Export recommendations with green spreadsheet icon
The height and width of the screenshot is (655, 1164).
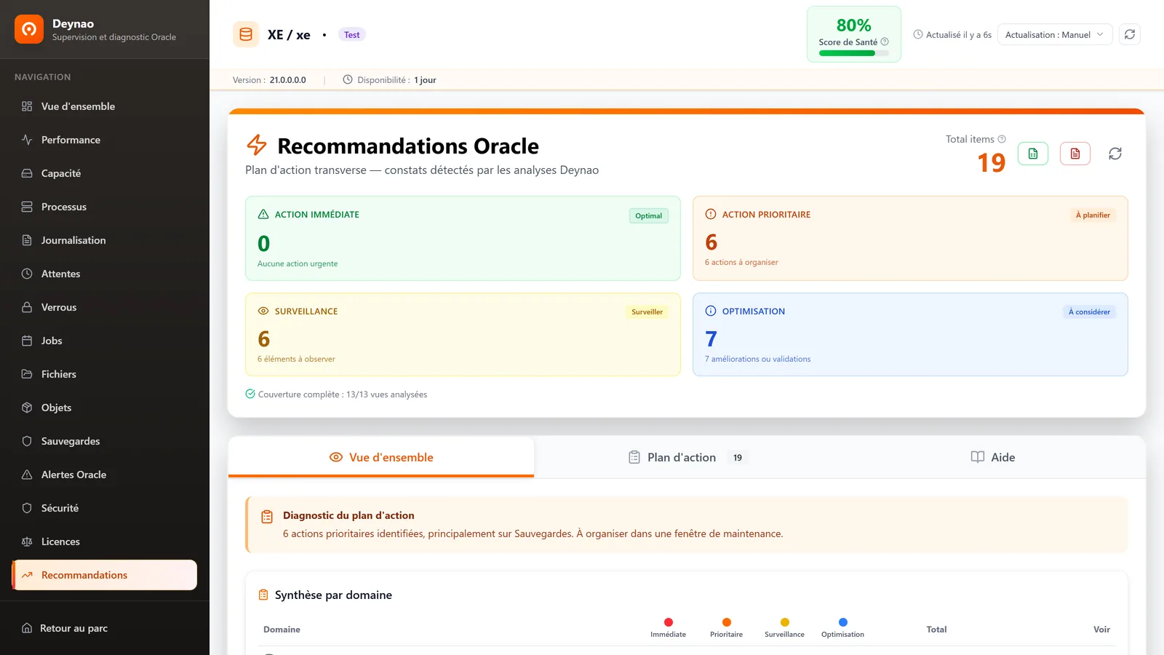(x=1033, y=154)
